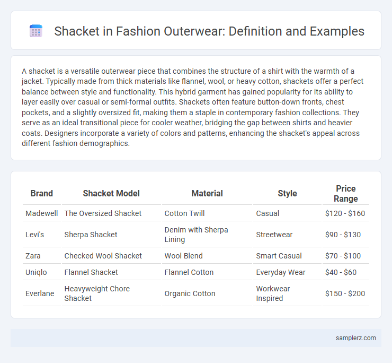Select the 'Levi's' brand cell
The image size is (392, 363).
click(x=41, y=235)
